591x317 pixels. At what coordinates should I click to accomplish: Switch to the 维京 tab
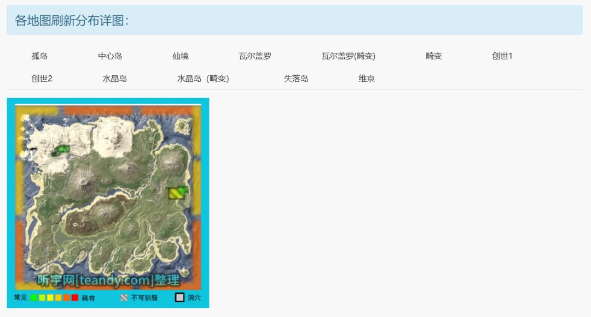point(366,79)
